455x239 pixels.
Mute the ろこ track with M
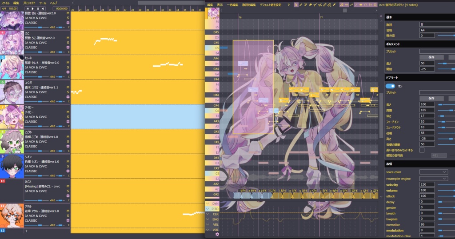68,38
